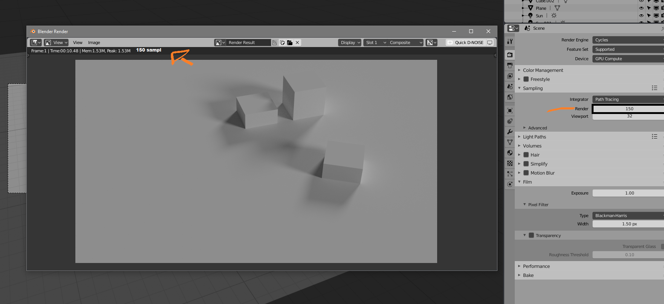The width and height of the screenshot is (664, 304).
Task: Open the Tool properties tab
Action: click(x=510, y=41)
